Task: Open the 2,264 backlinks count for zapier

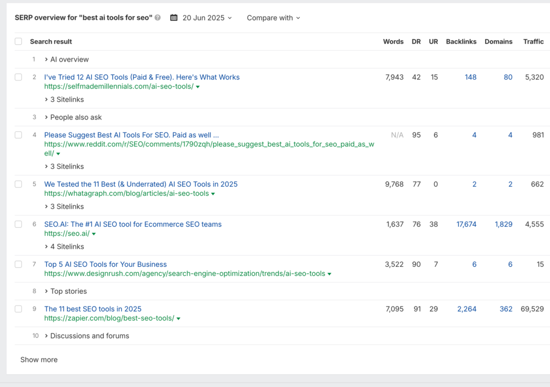Action: (x=467, y=309)
